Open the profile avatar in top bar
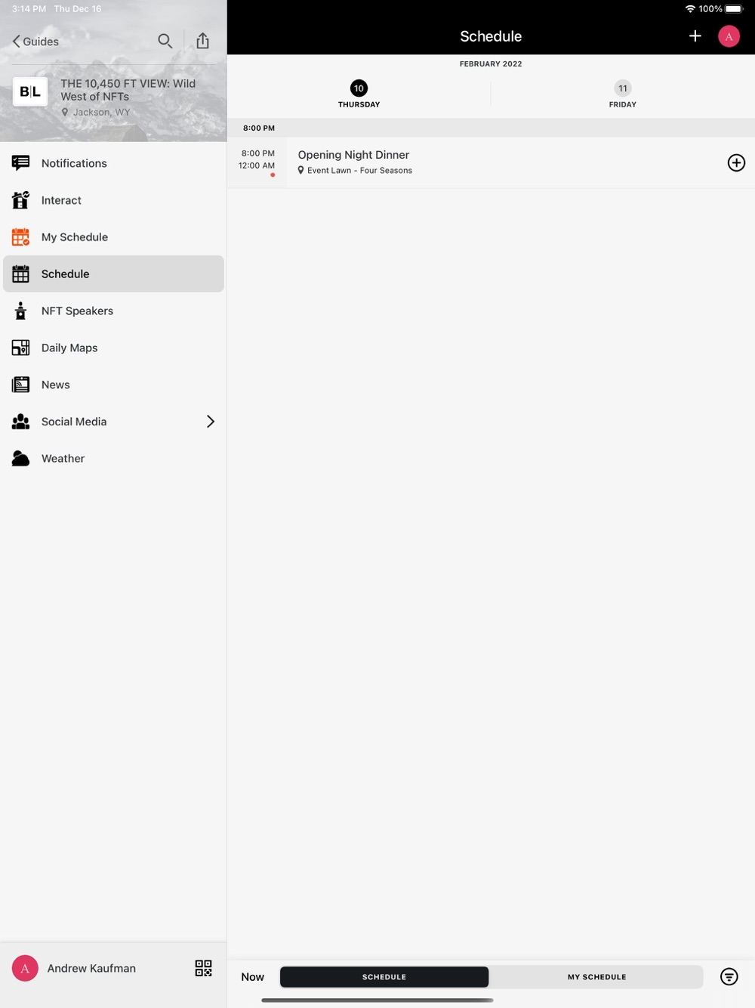The height and width of the screenshot is (1008, 755). [729, 36]
